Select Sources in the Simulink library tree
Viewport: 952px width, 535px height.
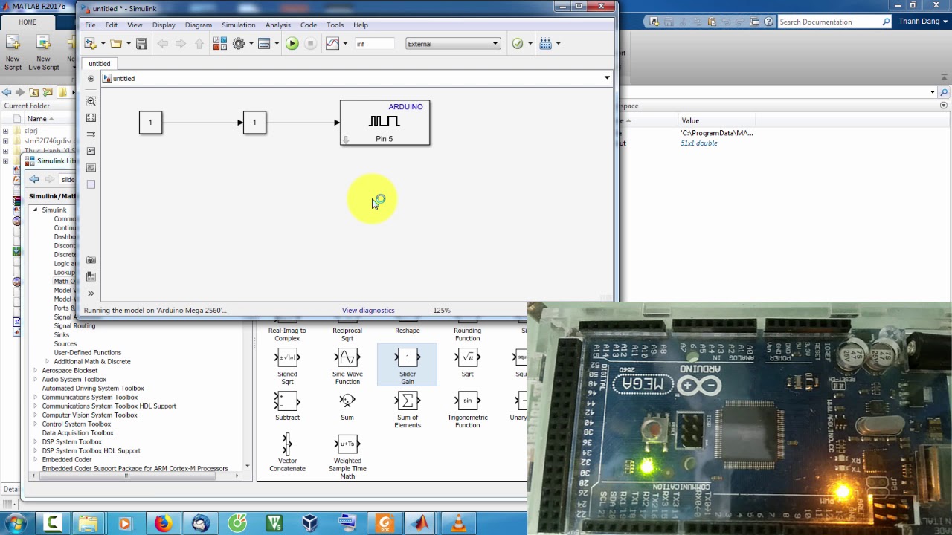tap(65, 344)
